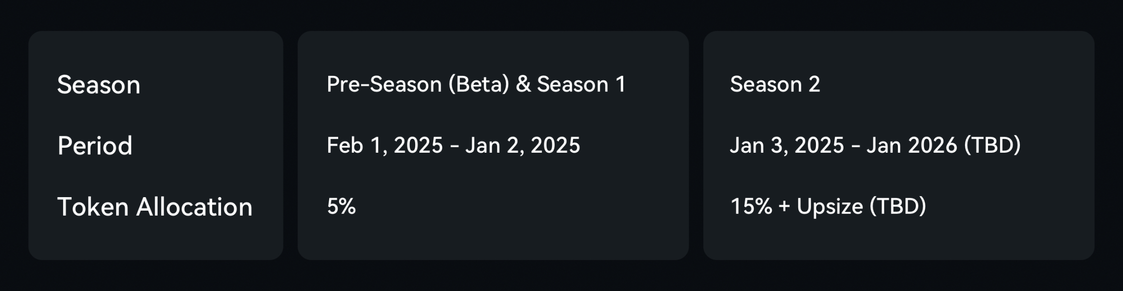Click the "Jan 2026" end date
The width and height of the screenshot is (1123, 291).
coord(911,146)
